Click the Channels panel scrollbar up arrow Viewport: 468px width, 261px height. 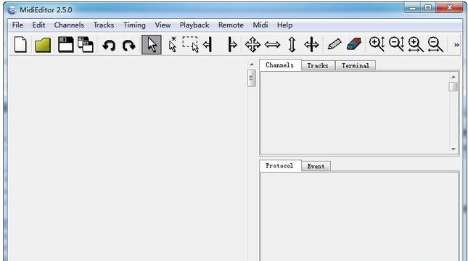click(x=453, y=77)
